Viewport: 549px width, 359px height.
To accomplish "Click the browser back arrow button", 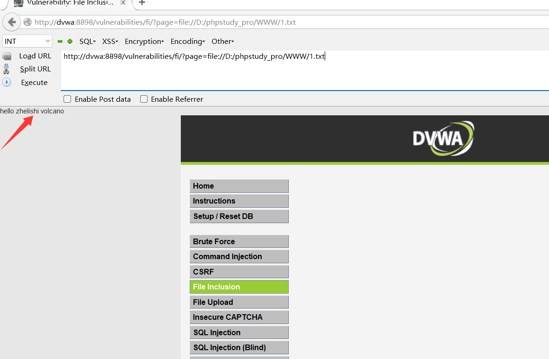I will click(12, 22).
